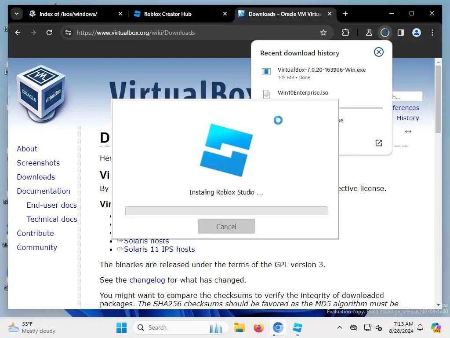Reload the current page
This screenshot has width=450, height=338.
(49, 33)
